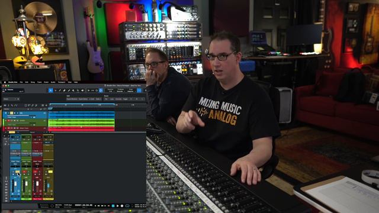The image size is (379, 213).
Task: Click the Rewind button in transport
Action: [x=99, y=206]
